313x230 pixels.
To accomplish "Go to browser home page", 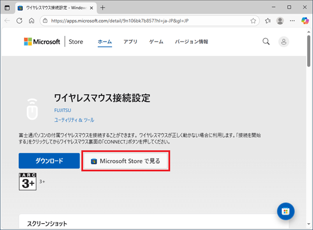I will click(x=31, y=20).
